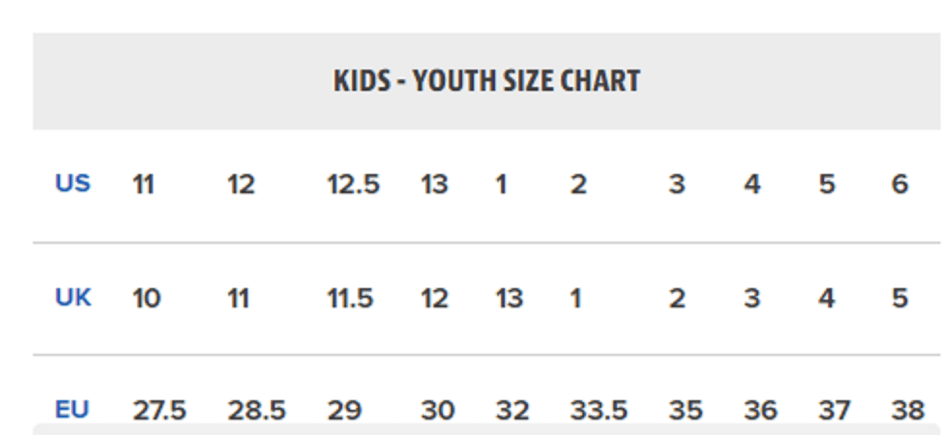This screenshot has height=435, width=948.
Task: Choose UK size 13 in the UK row
Action: (509, 299)
